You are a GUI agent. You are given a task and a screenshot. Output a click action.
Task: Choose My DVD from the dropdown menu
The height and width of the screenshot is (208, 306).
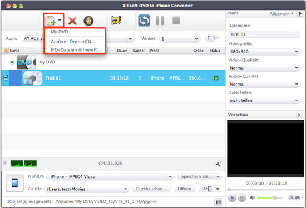pyautogui.click(x=60, y=32)
